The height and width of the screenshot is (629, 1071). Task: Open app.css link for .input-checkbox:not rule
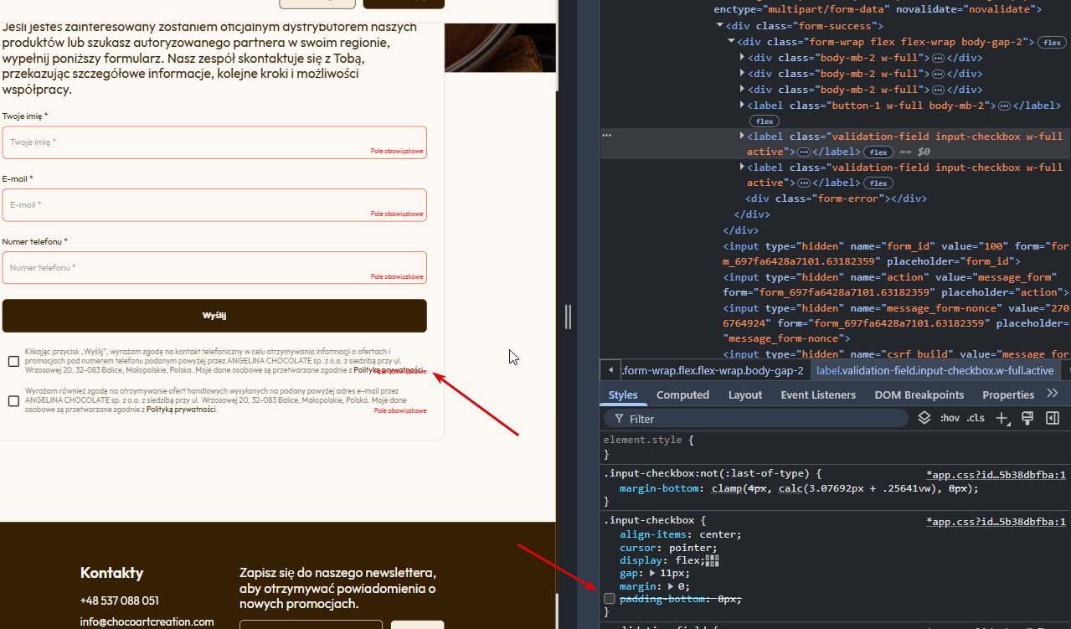[x=996, y=474]
